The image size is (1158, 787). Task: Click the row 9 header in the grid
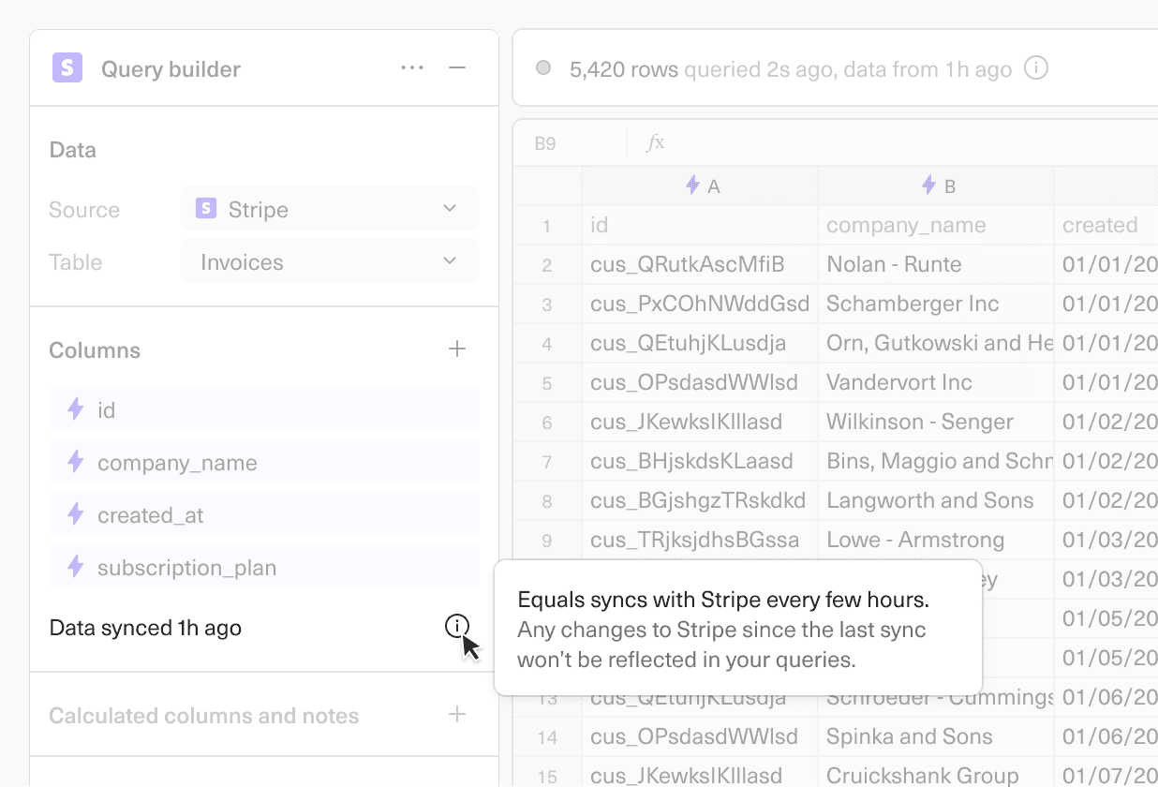pyautogui.click(x=547, y=540)
